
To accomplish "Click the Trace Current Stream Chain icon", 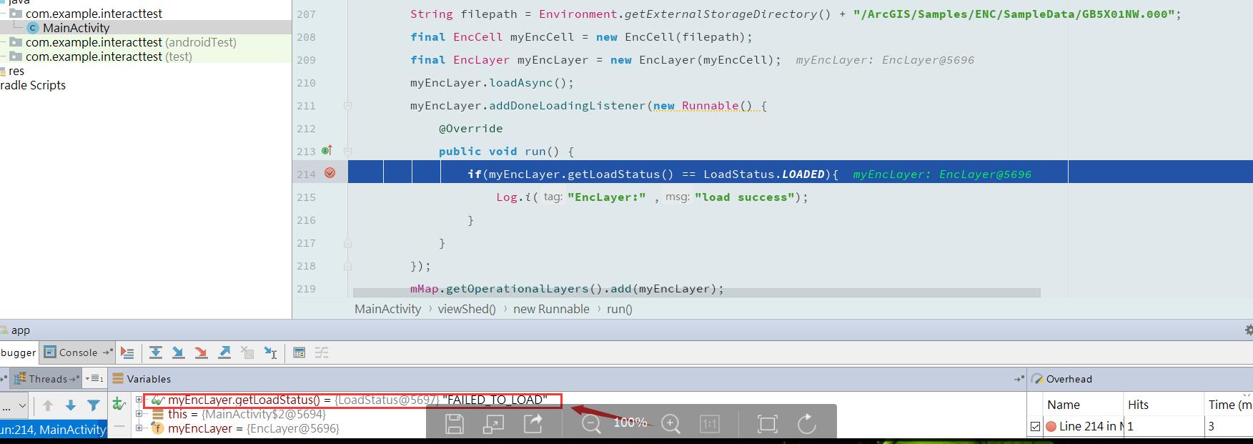I will click(x=322, y=352).
